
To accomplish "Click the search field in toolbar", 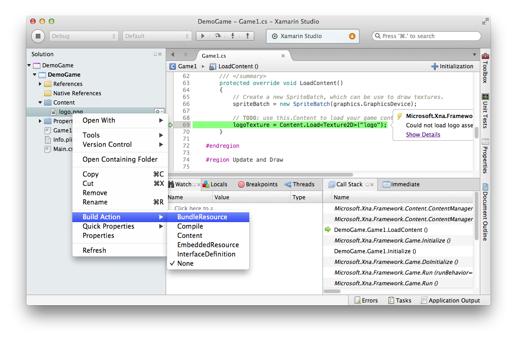I will coord(427,36).
